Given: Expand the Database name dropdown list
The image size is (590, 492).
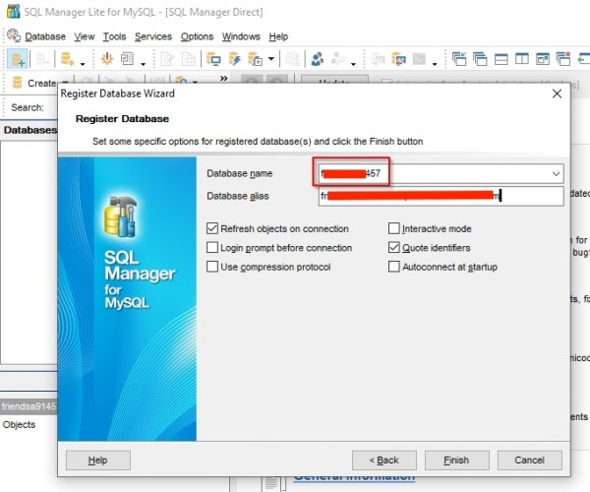Looking at the screenshot, I should (556, 173).
